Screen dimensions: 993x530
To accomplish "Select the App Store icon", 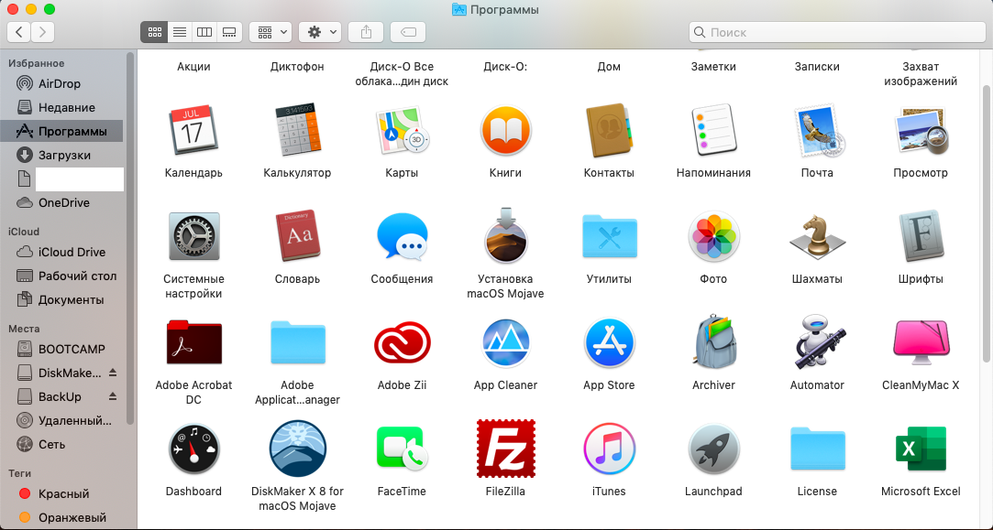I will point(609,342).
